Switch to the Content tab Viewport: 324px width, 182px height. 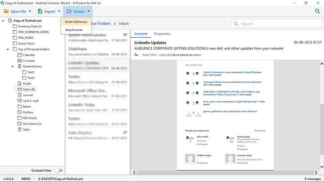click(x=141, y=34)
